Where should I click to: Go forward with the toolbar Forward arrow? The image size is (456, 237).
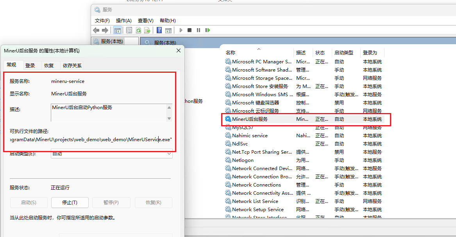click(x=105, y=30)
